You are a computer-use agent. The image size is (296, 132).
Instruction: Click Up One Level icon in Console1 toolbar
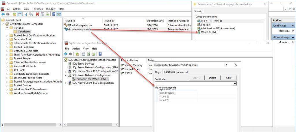[14, 14]
